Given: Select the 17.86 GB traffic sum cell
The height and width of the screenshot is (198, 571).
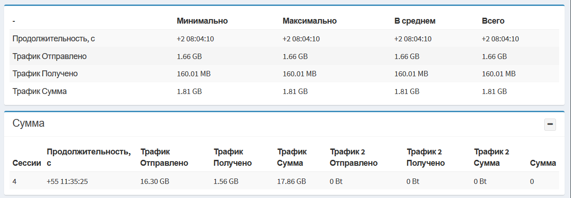Looking at the screenshot, I should pos(291,182).
